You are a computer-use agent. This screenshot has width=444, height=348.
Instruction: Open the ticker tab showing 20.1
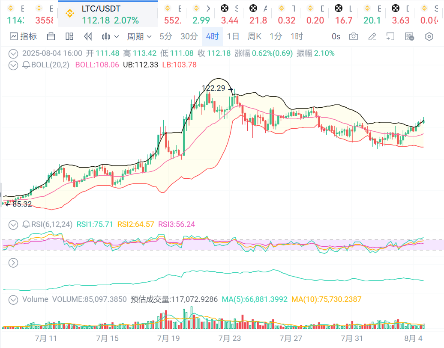(372, 14)
